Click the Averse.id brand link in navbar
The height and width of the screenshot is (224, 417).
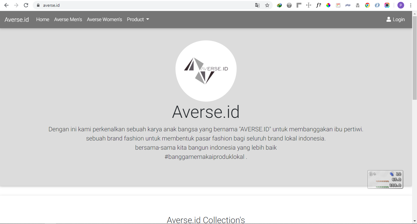(17, 20)
